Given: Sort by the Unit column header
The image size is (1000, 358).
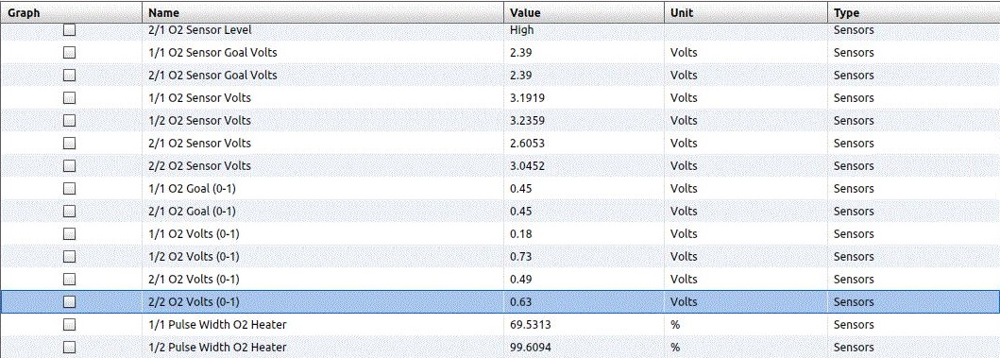Looking at the screenshot, I should tap(746, 13).
